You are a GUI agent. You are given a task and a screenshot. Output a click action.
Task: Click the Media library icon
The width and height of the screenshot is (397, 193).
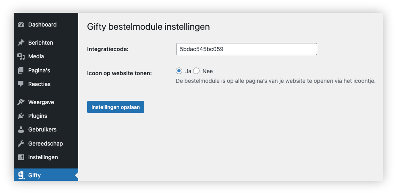tap(21, 56)
